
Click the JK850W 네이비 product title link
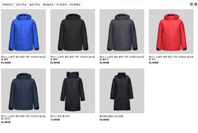(x=23, y=117)
